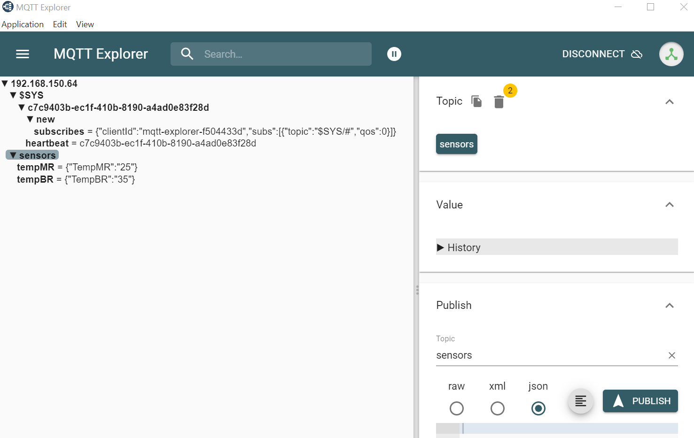
Task: Click the search magnifier icon
Action: click(187, 54)
